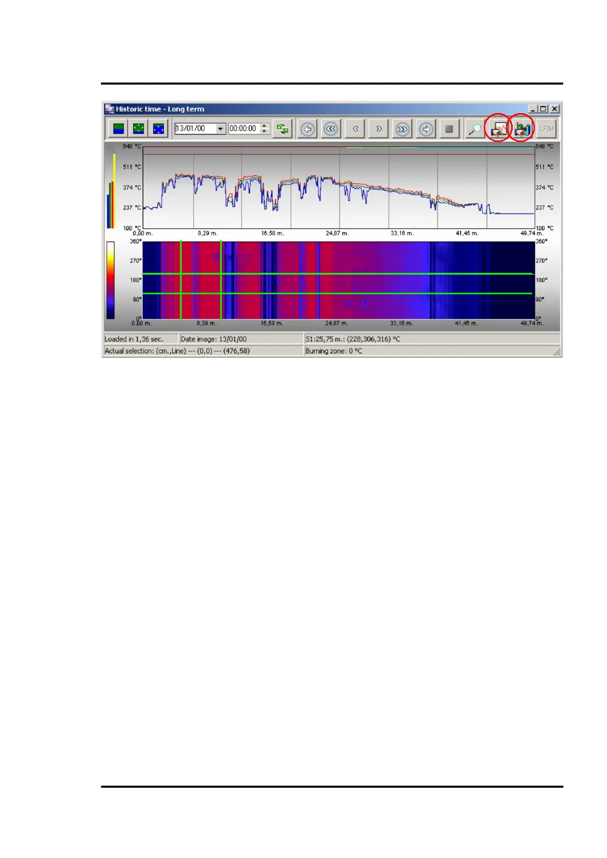Open the bar chart statistics icon
The image size is (607, 858).
(522, 129)
